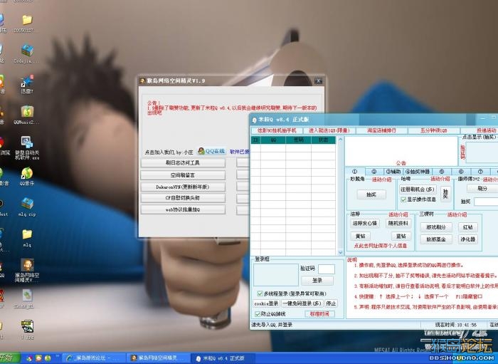Click the 净化器 button
The height and width of the screenshot is (364, 498).
tap(468, 239)
